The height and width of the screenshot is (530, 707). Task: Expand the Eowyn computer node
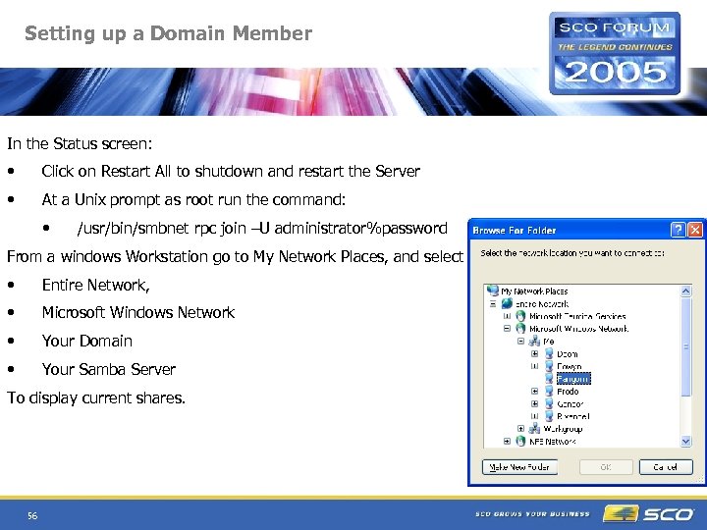point(535,366)
